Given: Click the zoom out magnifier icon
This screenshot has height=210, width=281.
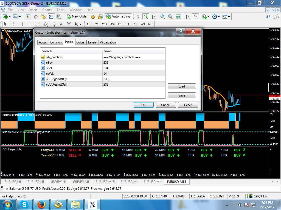Looking at the screenshot, I should [170, 17].
